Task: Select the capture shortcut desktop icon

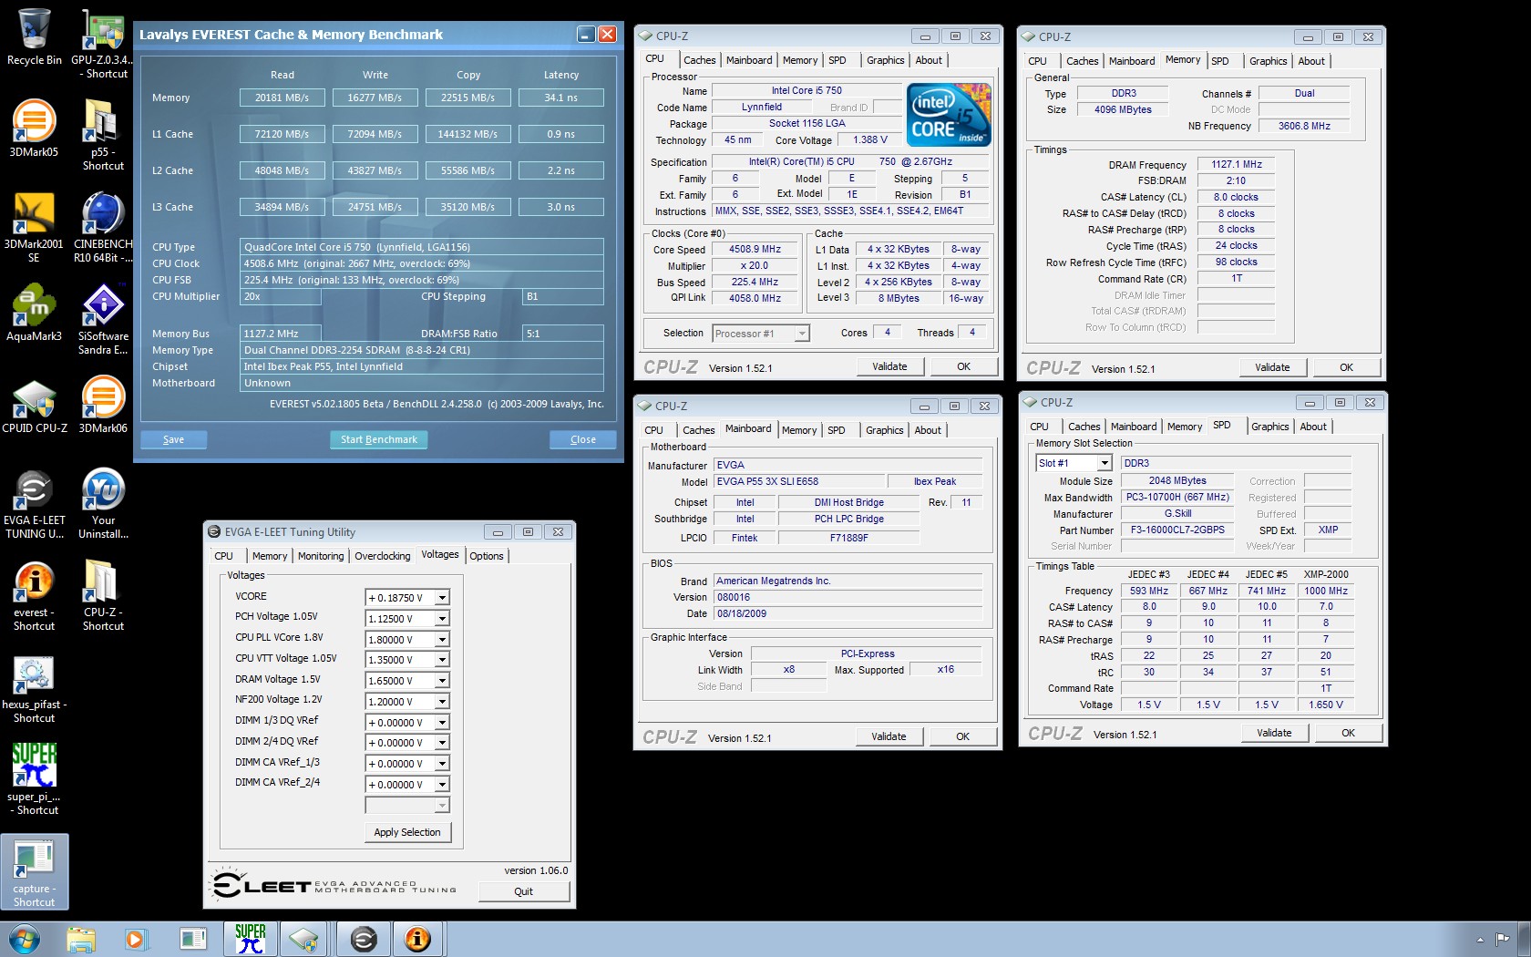Action: pyautogui.click(x=35, y=872)
